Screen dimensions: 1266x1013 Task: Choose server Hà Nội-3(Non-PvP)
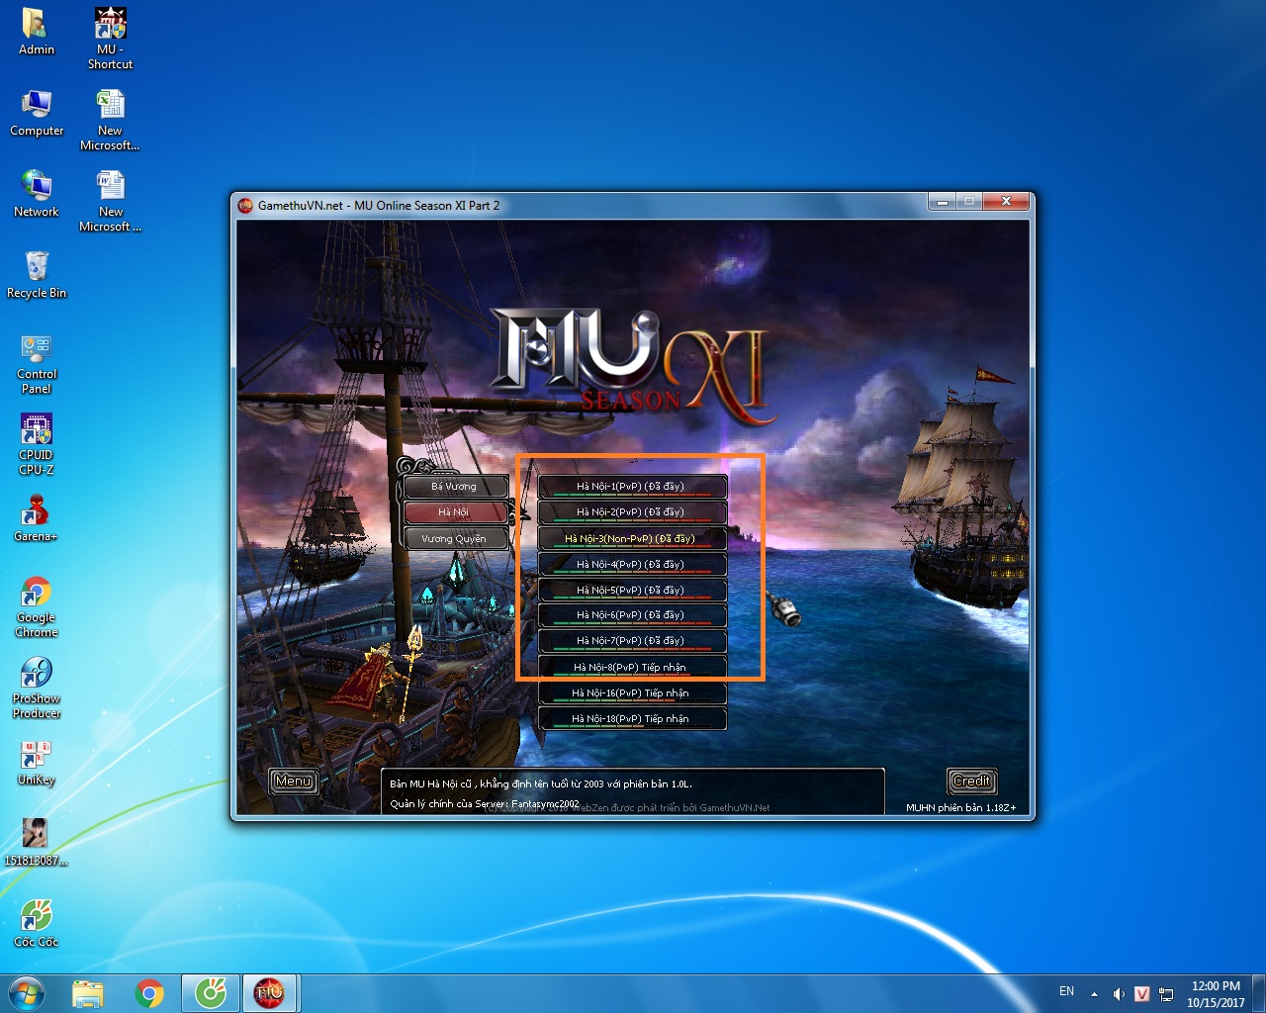(x=632, y=538)
